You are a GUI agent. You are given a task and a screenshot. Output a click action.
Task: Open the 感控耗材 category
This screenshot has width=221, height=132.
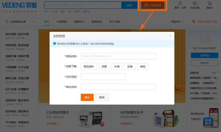(x=23, y=111)
